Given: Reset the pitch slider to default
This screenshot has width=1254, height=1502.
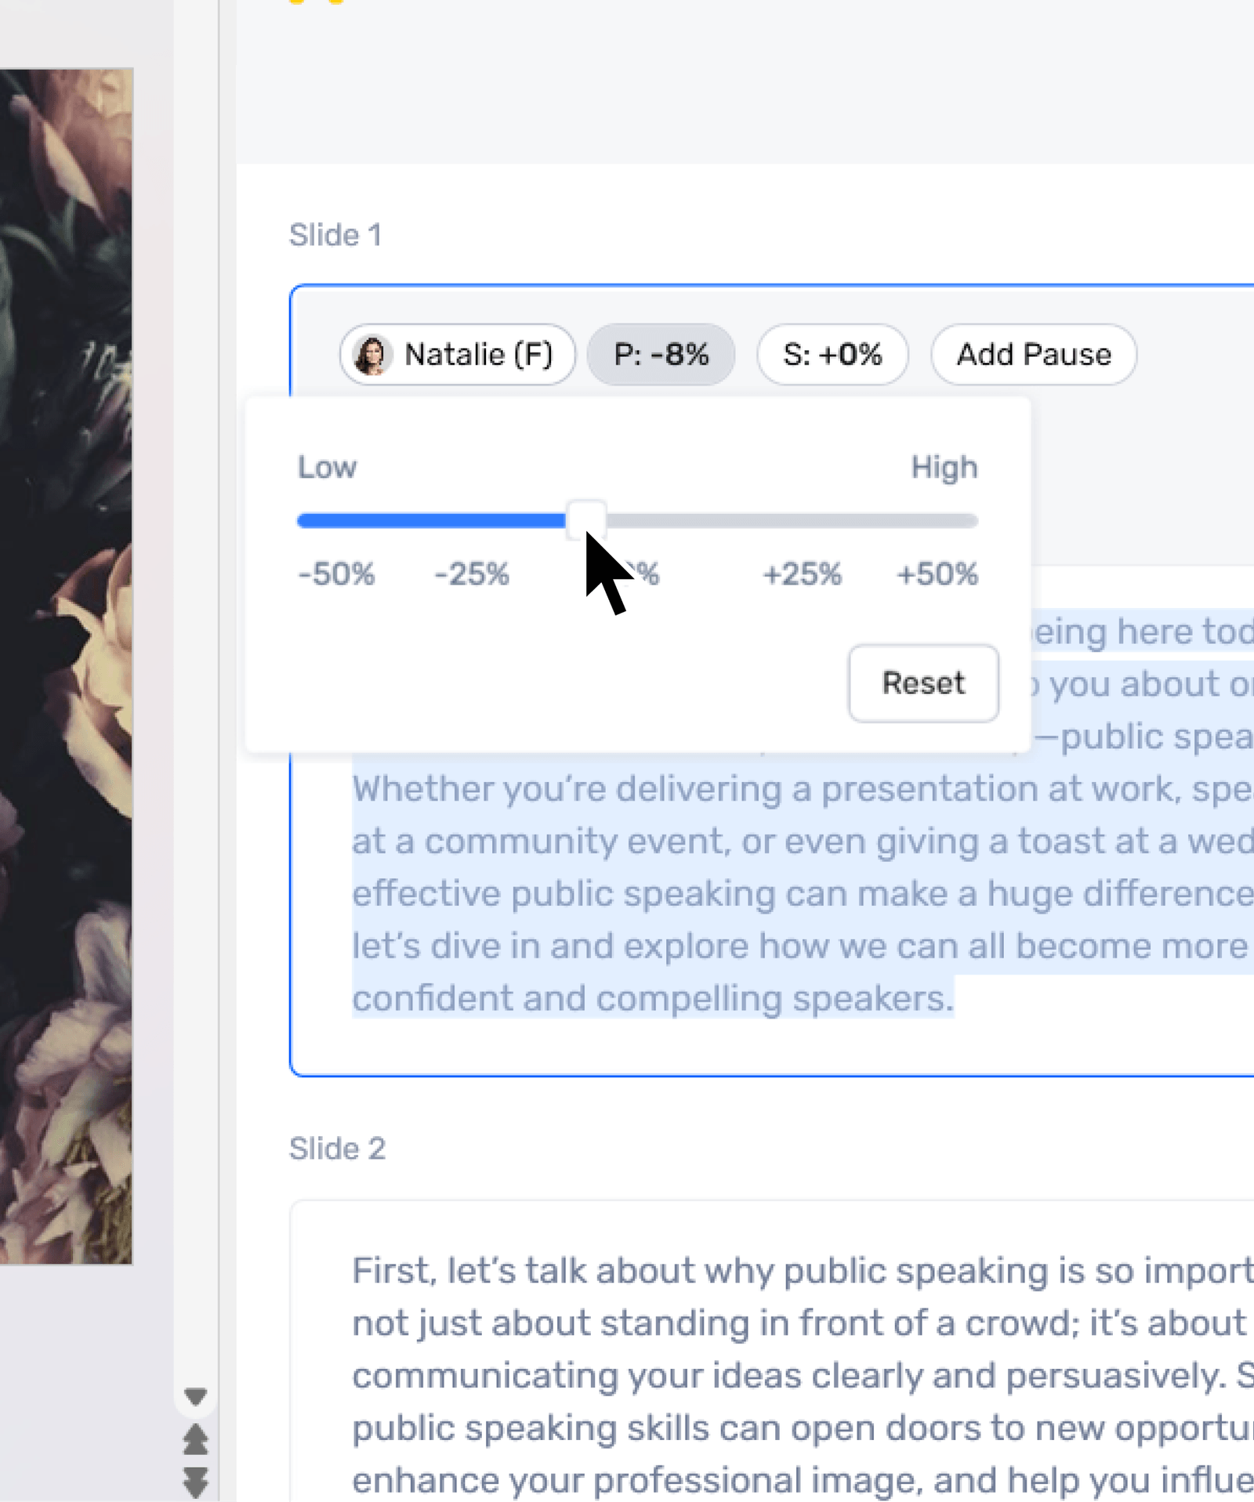Looking at the screenshot, I should click(922, 682).
